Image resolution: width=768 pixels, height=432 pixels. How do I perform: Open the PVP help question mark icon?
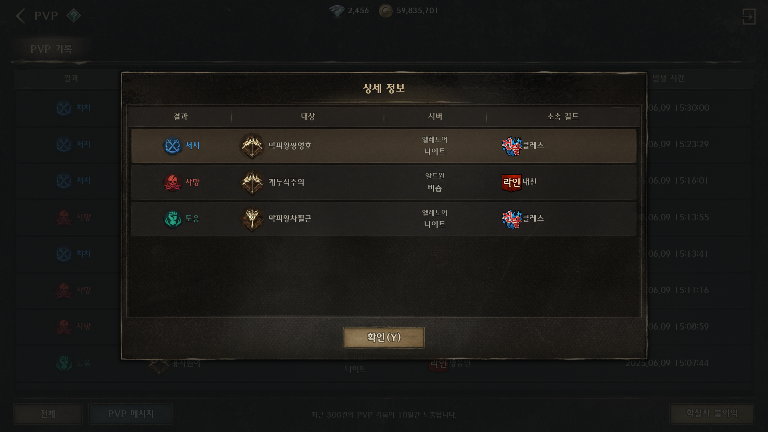74,16
